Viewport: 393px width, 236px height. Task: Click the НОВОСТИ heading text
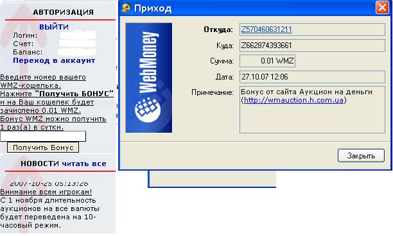click(40, 164)
